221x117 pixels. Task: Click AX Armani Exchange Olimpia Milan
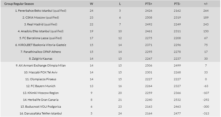pos(42,65)
